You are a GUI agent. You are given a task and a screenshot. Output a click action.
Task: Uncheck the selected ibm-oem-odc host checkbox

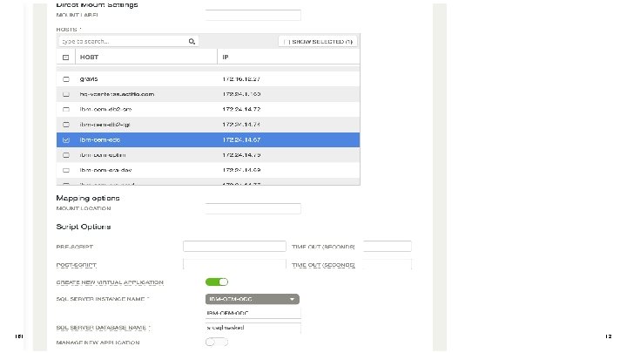66,140
